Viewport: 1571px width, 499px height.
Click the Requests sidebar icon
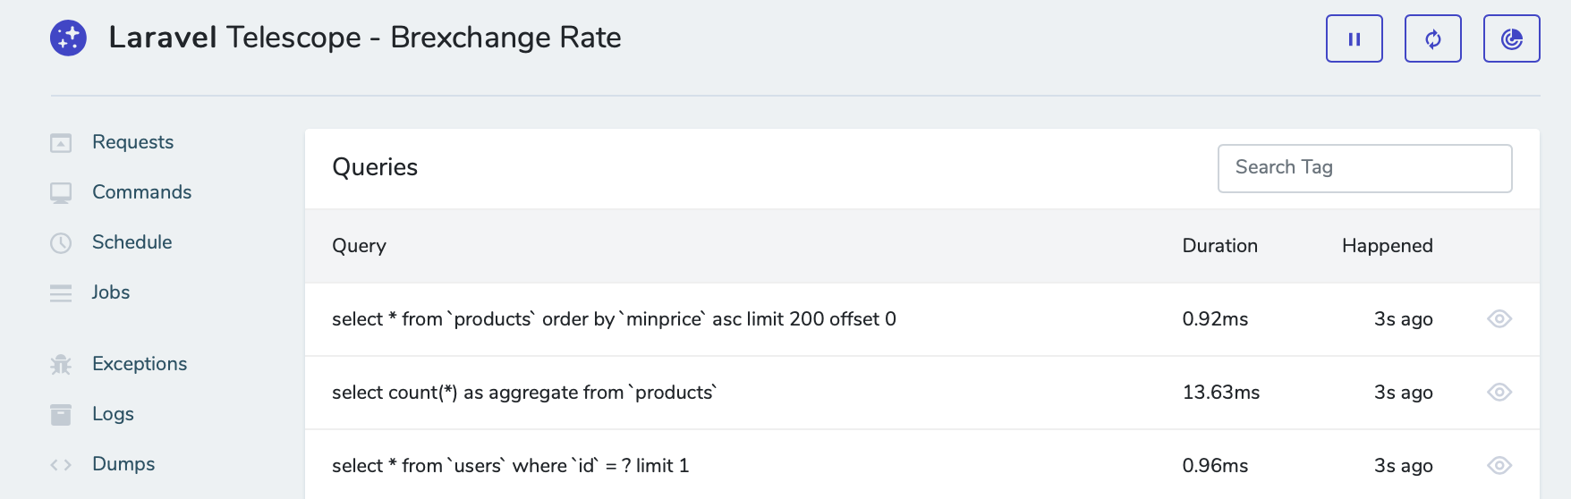tap(61, 143)
